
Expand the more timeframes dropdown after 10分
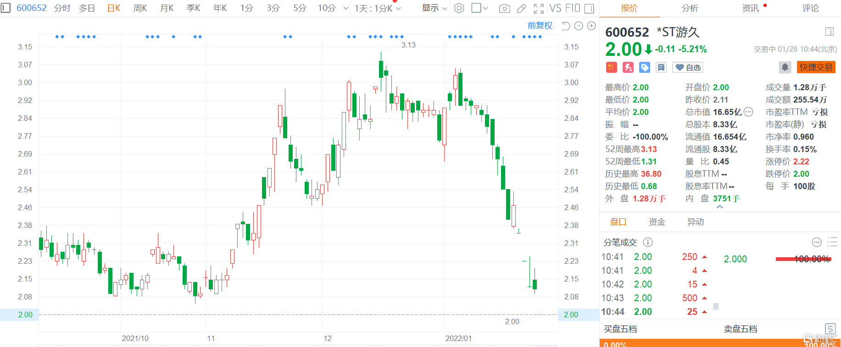pyautogui.click(x=346, y=8)
